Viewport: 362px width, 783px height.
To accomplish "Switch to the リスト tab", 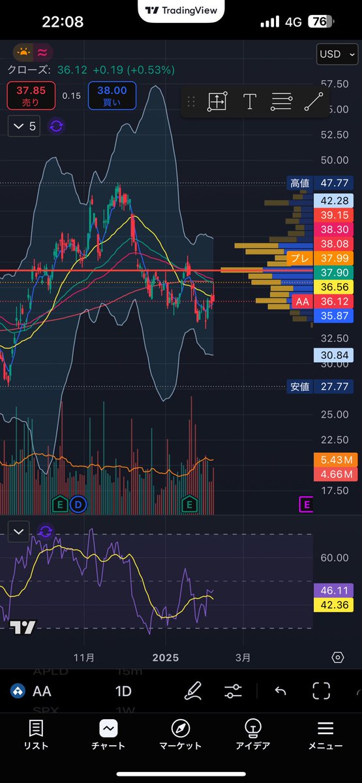I will (x=37, y=735).
